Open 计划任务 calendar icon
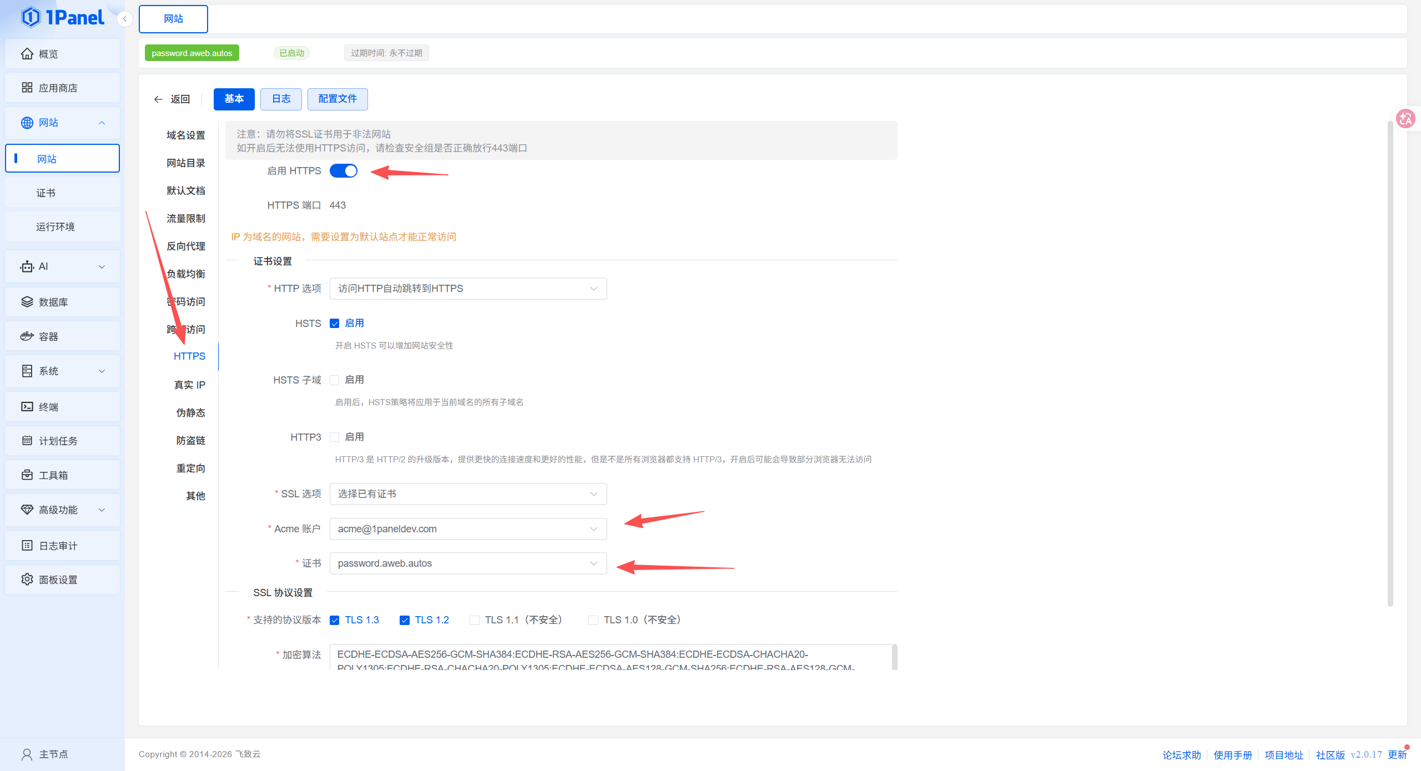This screenshot has width=1421, height=771. pos(27,441)
